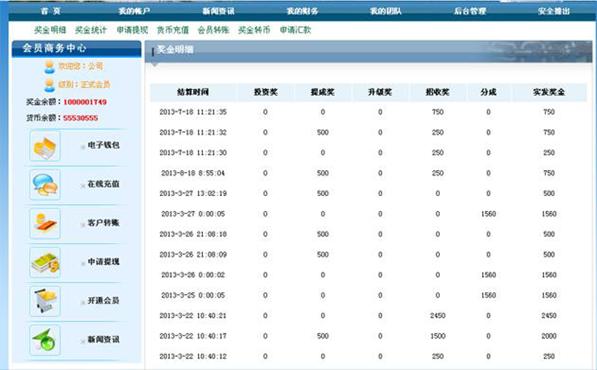Click the 在线充值 chat bubble icon

tap(45, 185)
